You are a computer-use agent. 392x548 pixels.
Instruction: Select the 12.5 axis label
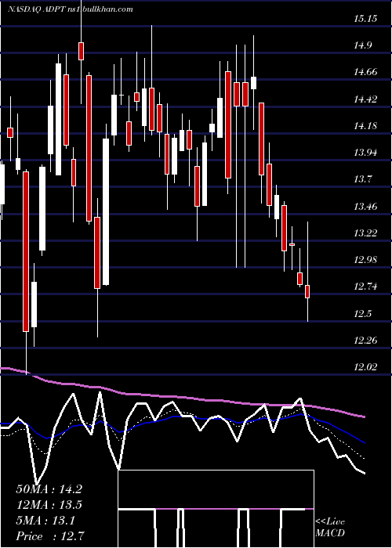pyautogui.click(x=363, y=313)
